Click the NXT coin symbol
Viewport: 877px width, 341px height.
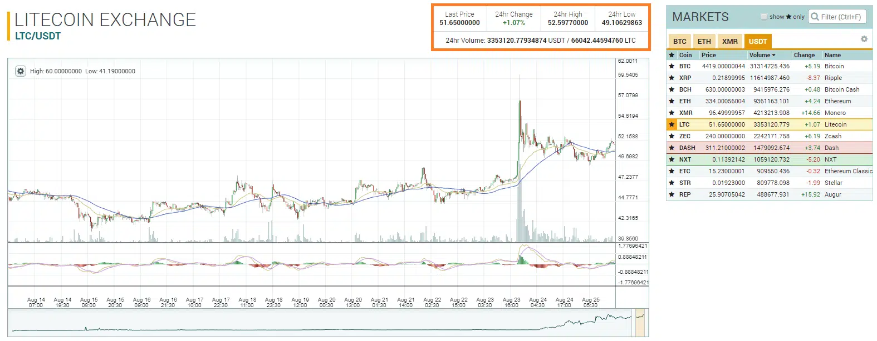685,159
